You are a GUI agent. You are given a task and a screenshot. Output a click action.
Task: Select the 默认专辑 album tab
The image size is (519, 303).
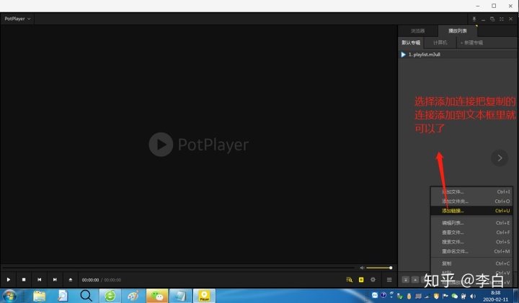[411, 42]
